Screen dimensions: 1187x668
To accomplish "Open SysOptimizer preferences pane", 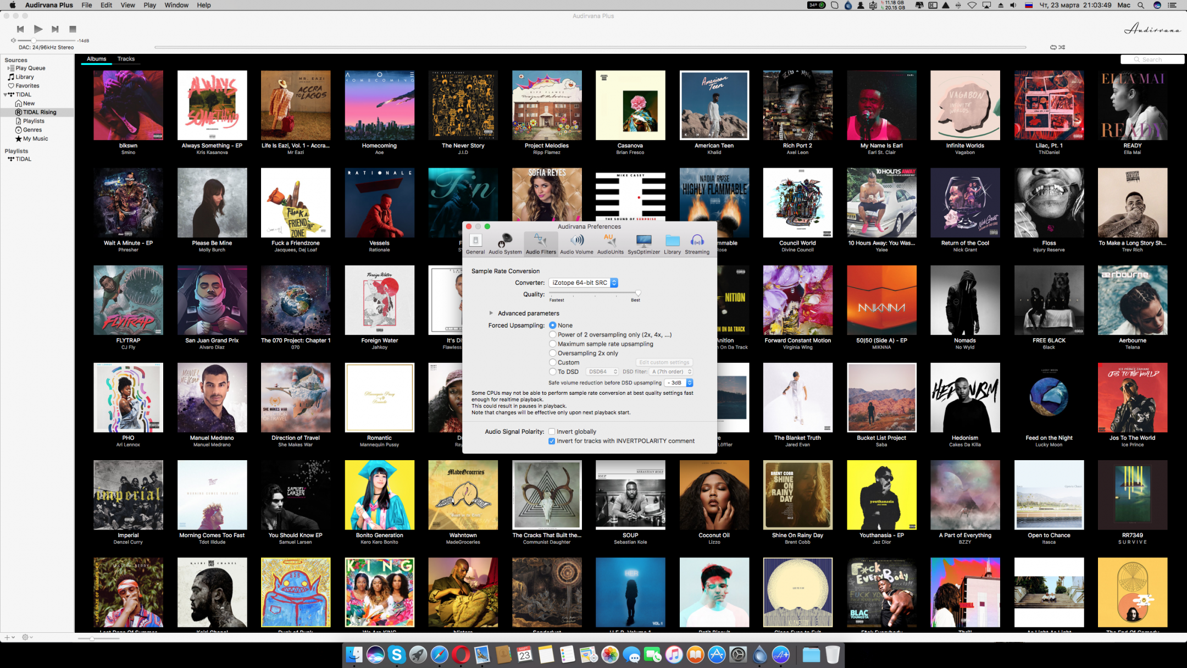I will [x=644, y=244].
